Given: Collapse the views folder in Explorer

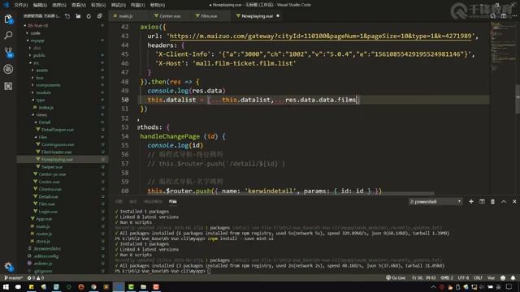Looking at the screenshot, I should tap(41, 115).
